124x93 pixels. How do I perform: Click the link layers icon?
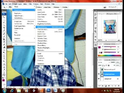(x=99, y=86)
